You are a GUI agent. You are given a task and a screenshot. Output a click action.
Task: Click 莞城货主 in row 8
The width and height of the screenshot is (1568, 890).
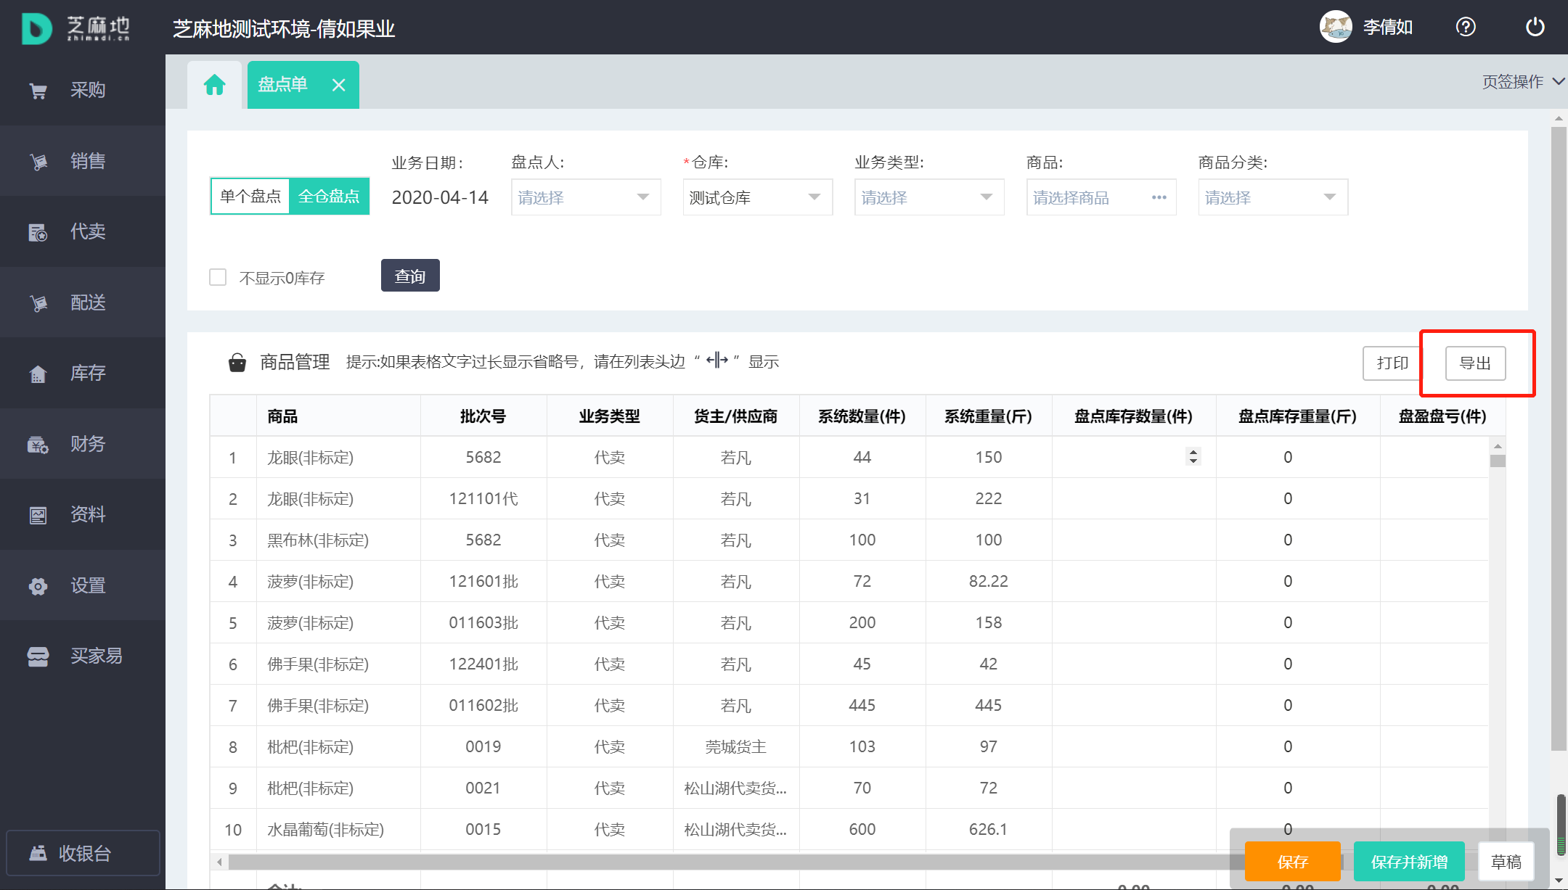point(736,746)
